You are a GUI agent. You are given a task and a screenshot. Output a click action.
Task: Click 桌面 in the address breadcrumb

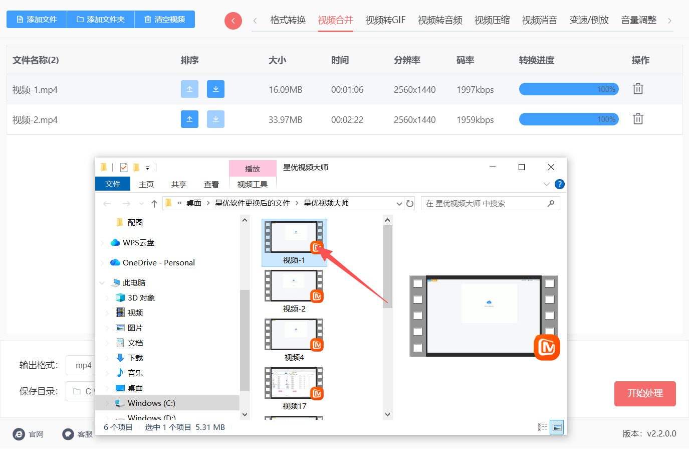pyautogui.click(x=194, y=203)
